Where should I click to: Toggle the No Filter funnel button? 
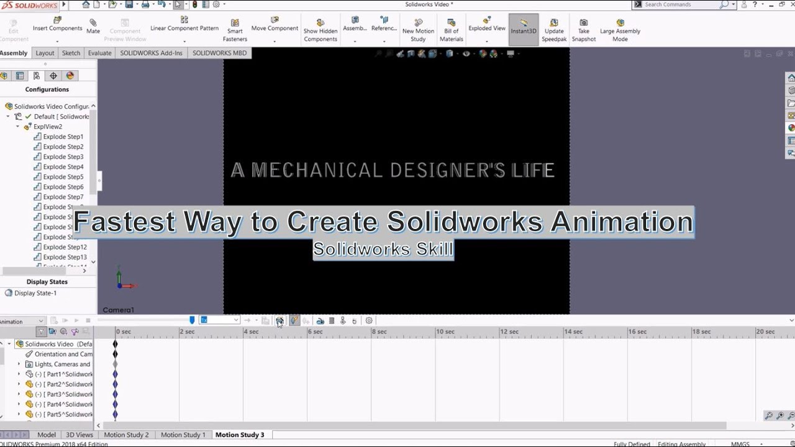(41, 332)
